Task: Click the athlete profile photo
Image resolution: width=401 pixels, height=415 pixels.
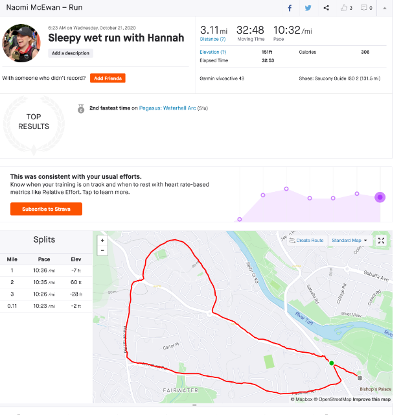Action: [22, 43]
